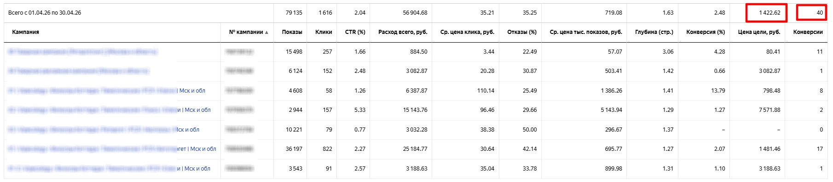Image resolution: width=833 pixels, height=182 pixels.
Task: Sort by the Глубина (стр.) header
Action: coord(654,32)
